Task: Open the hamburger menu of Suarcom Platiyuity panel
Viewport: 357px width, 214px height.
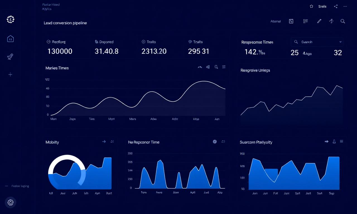Action: [341, 142]
